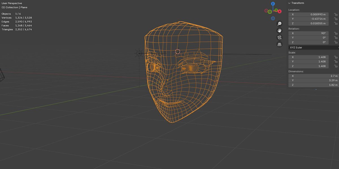The image size is (339, 169).
Task: Click the unlabeled blue negative Z gizmo ball
Action: click(273, 18)
